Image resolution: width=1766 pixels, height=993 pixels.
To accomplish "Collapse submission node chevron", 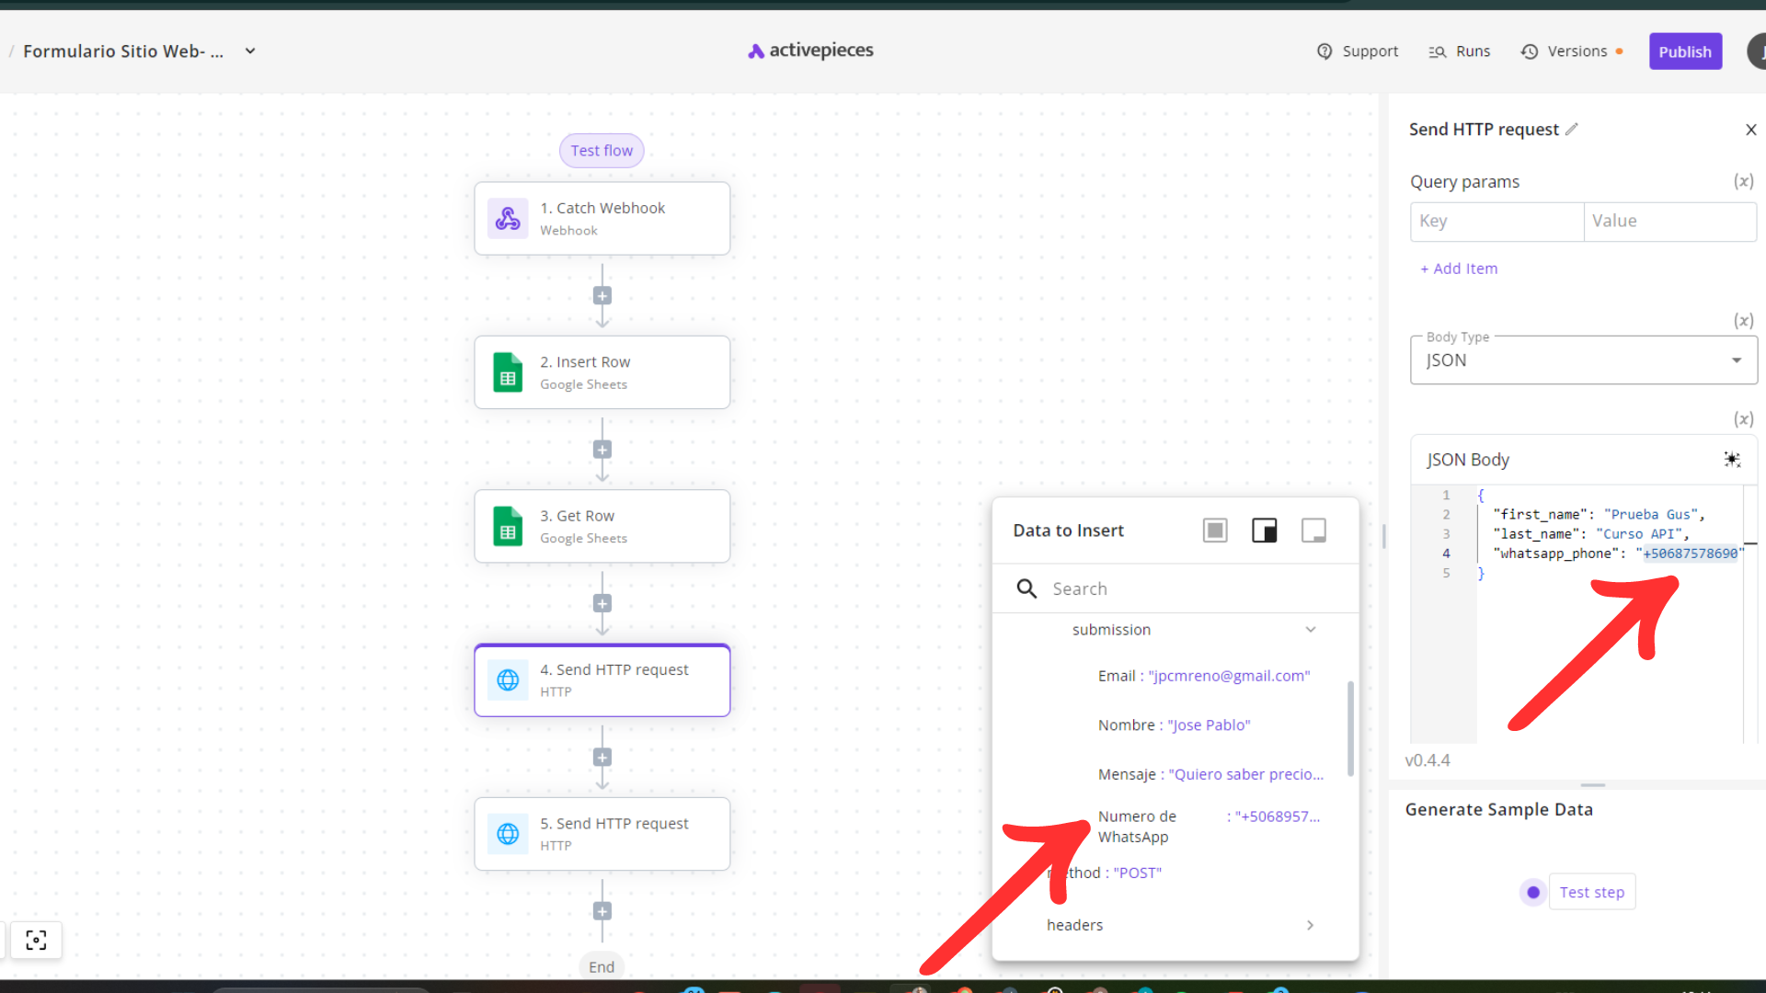I will (x=1311, y=630).
